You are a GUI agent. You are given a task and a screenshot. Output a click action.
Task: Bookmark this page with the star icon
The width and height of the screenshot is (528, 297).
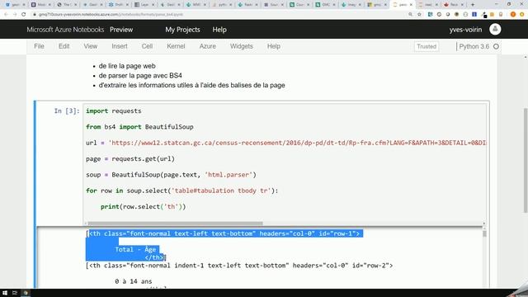(419, 15)
